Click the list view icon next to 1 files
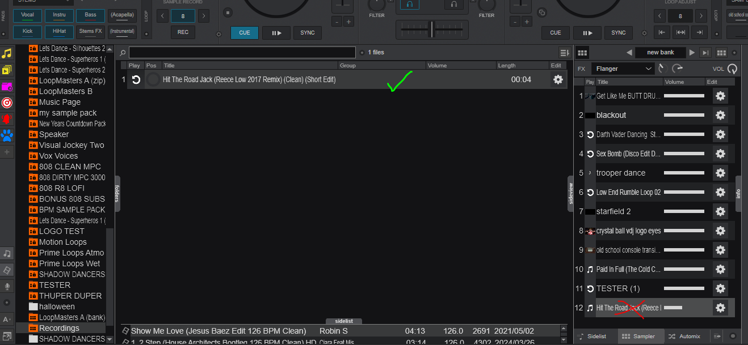Viewport: 748px width, 345px height. [x=564, y=52]
